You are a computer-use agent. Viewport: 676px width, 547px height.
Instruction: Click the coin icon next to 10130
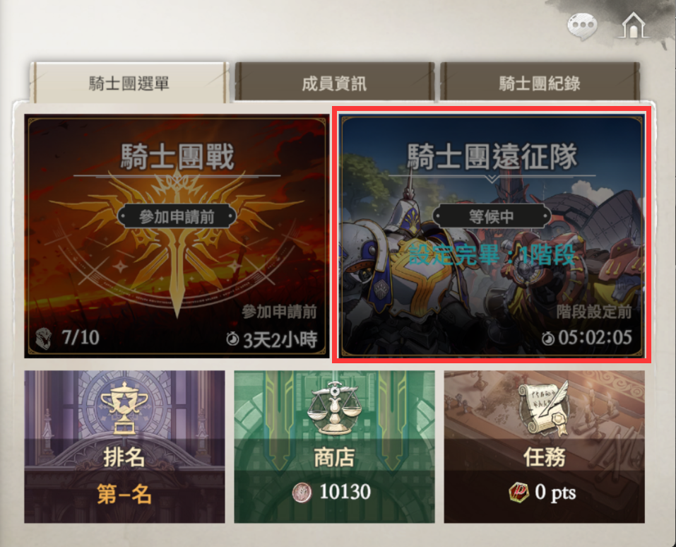coord(302,492)
